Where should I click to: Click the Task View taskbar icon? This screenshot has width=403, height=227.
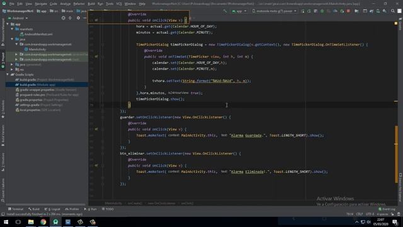(18, 222)
